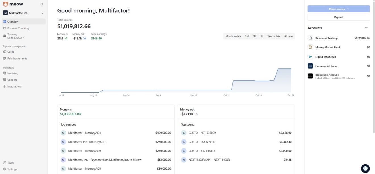Click the Liquid Treasuries arrow icon
The height and width of the screenshot is (174, 375).
point(310,57)
